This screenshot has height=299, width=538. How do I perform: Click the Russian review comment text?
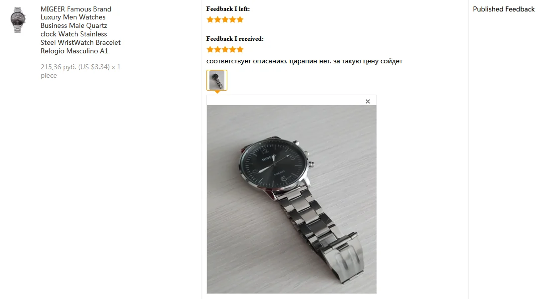pos(304,61)
